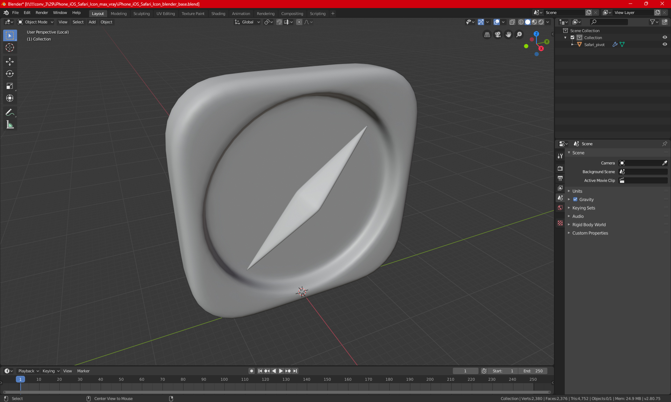Viewport: 671px width, 402px height.
Task: Switch to wireframe shading mode
Action: 521,22
